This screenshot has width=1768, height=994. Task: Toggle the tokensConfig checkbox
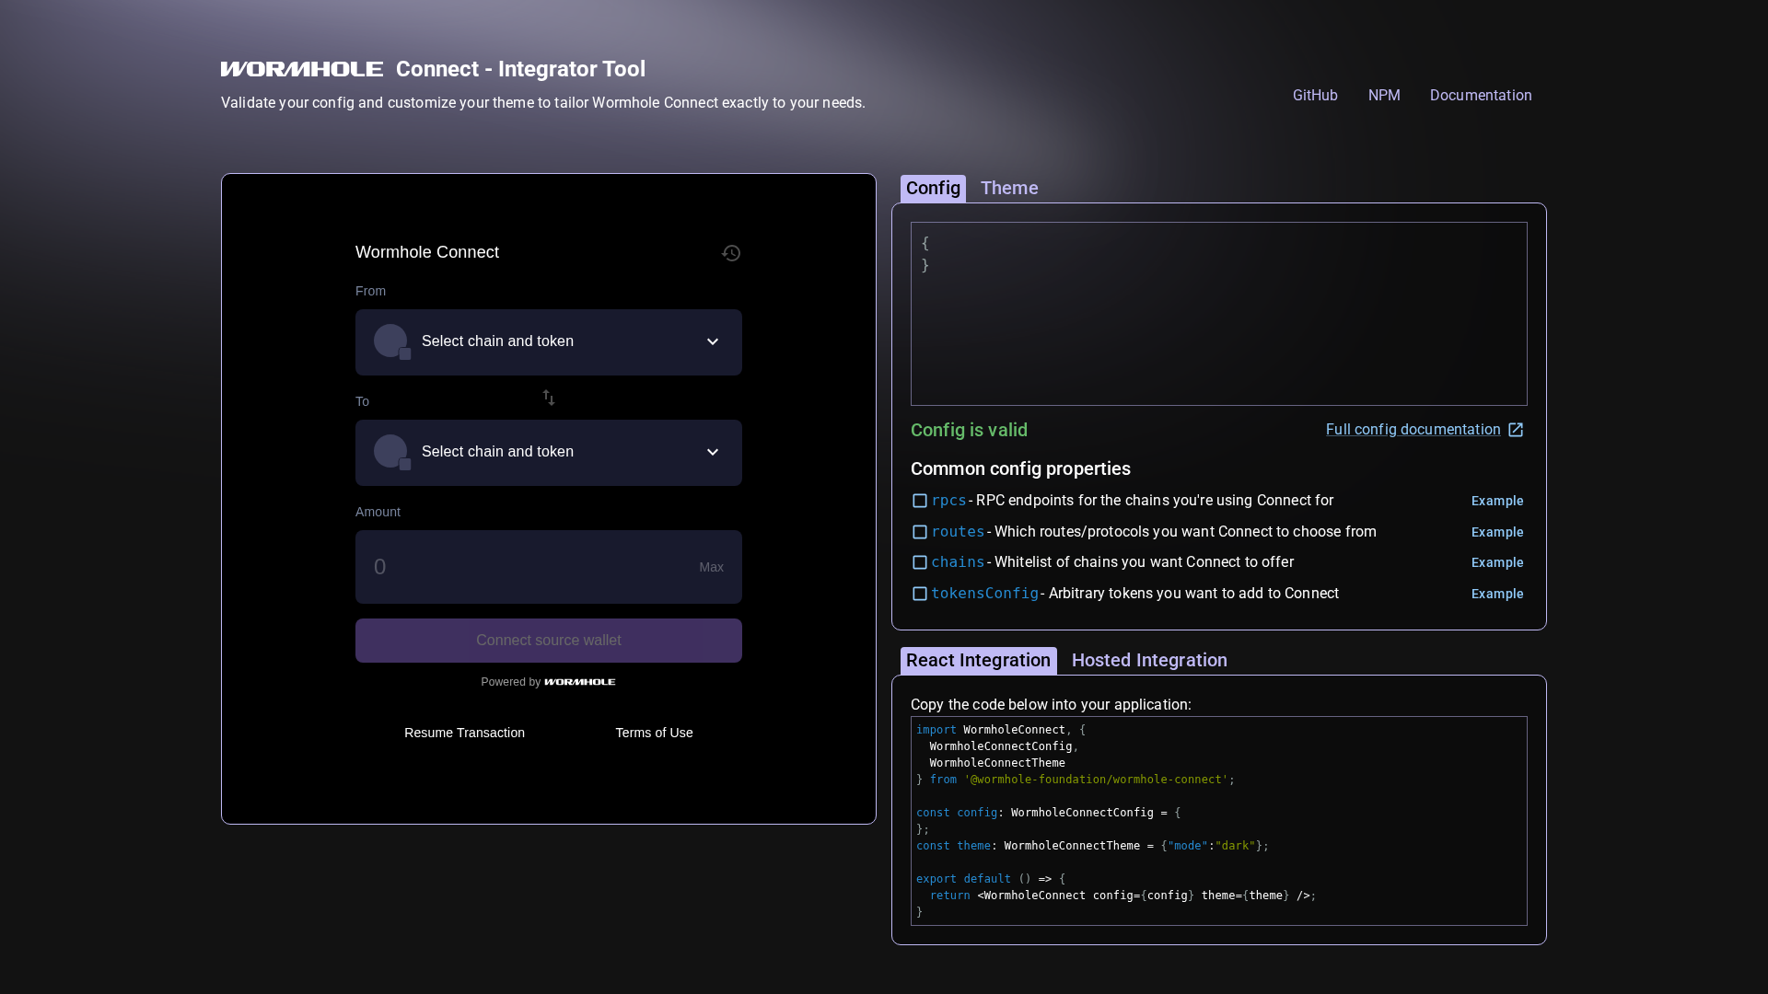919,594
